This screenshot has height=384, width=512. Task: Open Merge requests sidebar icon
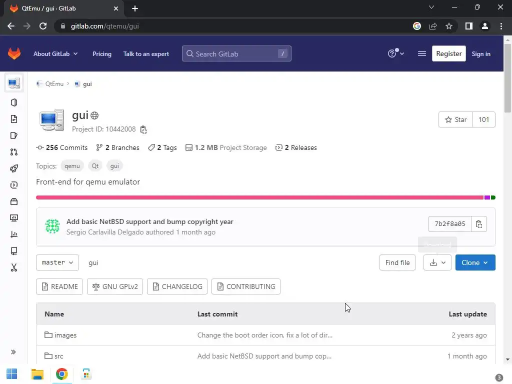[x=13, y=152]
